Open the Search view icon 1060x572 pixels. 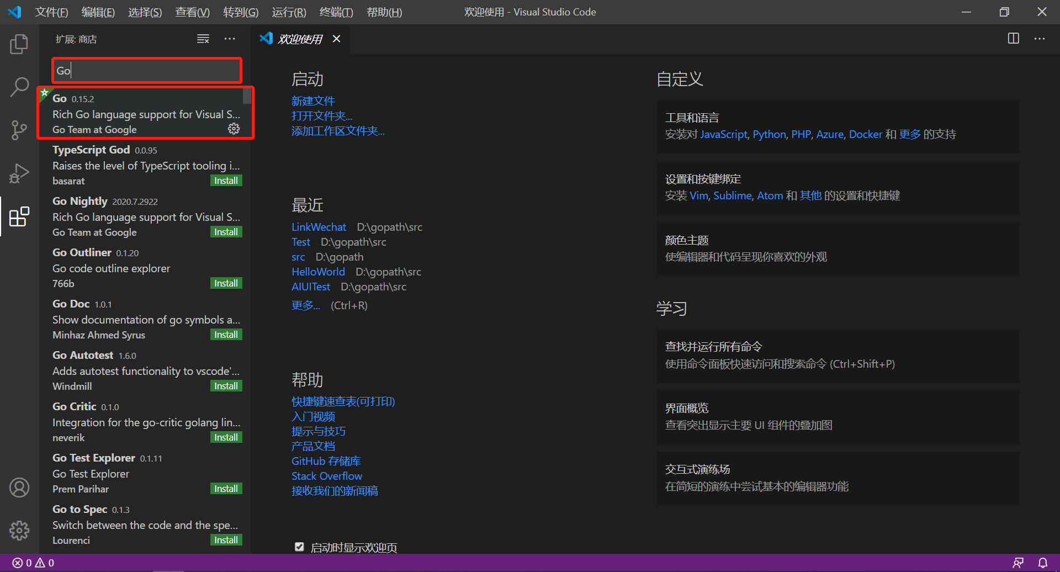point(19,87)
